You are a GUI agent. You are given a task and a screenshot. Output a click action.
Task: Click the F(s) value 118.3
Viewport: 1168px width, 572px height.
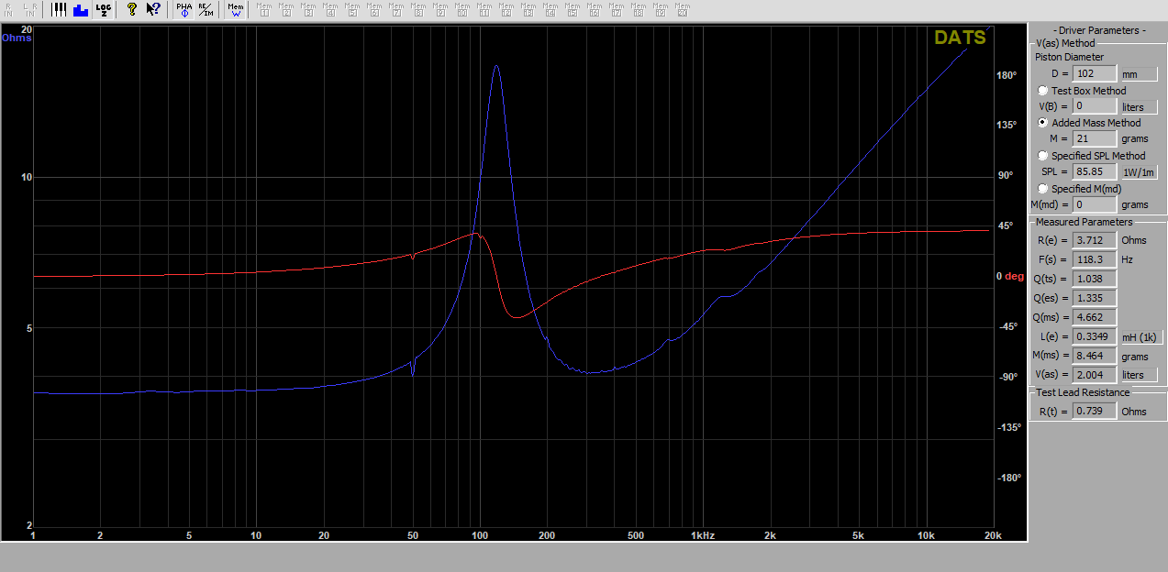1095,259
